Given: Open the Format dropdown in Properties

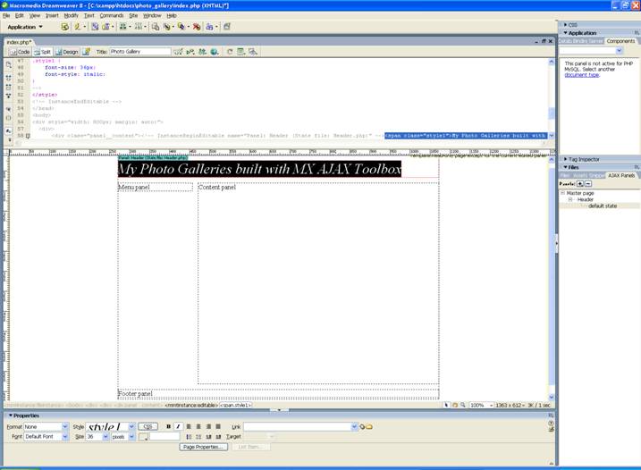Looking at the screenshot, I should [x=64, y=427].
